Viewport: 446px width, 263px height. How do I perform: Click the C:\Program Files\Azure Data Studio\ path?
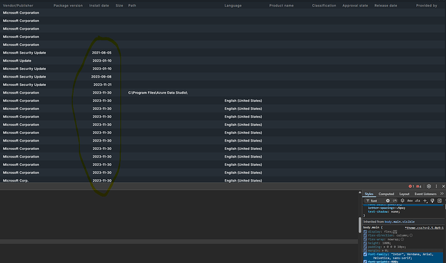click(x=158, y=92)
